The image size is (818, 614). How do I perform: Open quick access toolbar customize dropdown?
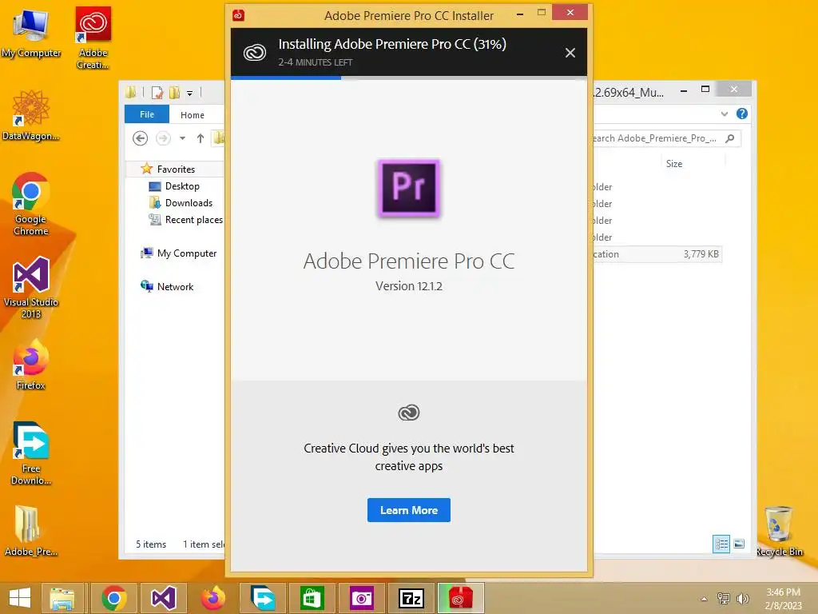(x=190, y=94)
